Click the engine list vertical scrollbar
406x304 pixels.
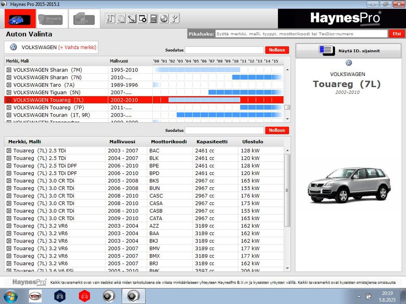tap(287, 190)
